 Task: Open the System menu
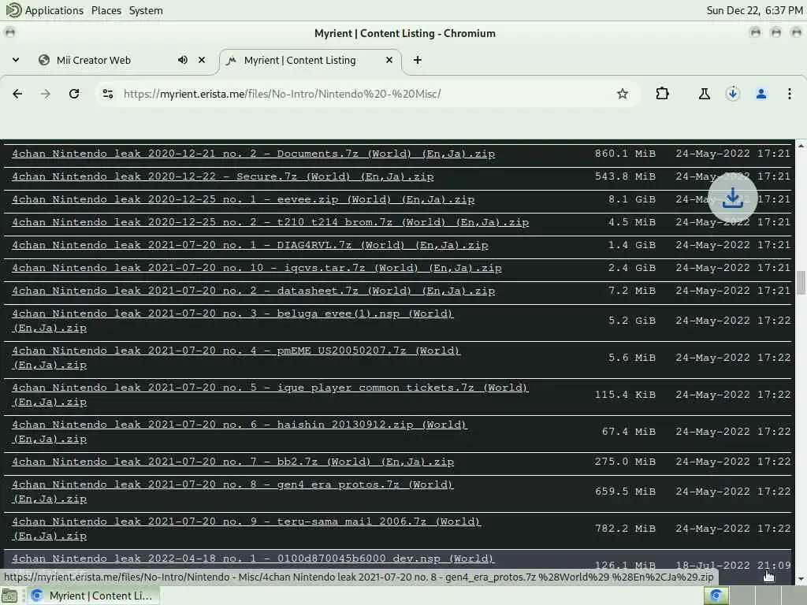(x=146, y=10)
